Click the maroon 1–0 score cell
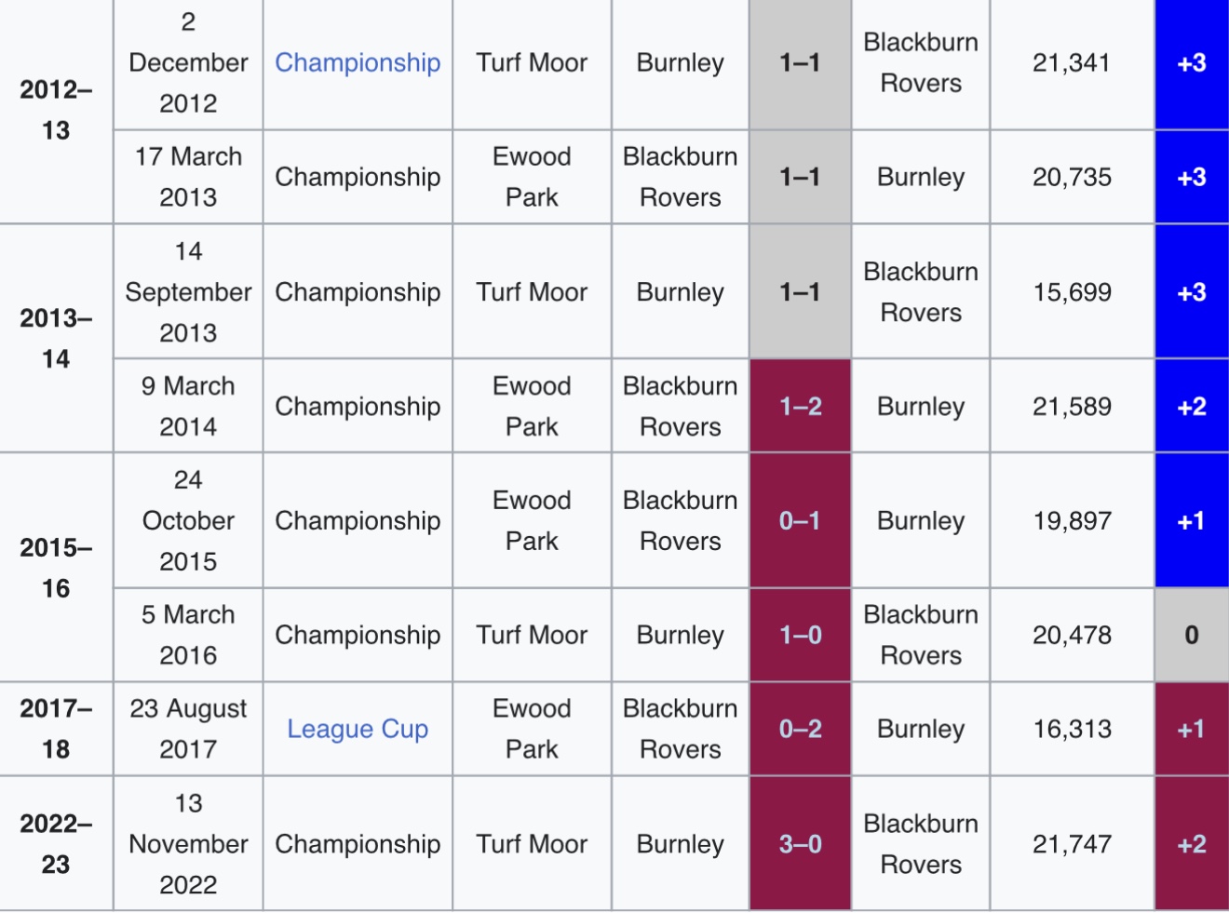 (800, 636)
